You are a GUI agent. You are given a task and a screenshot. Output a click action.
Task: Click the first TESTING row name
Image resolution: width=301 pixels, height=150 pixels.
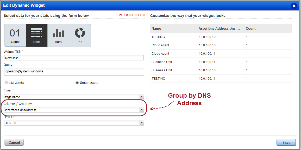point(158,37)
